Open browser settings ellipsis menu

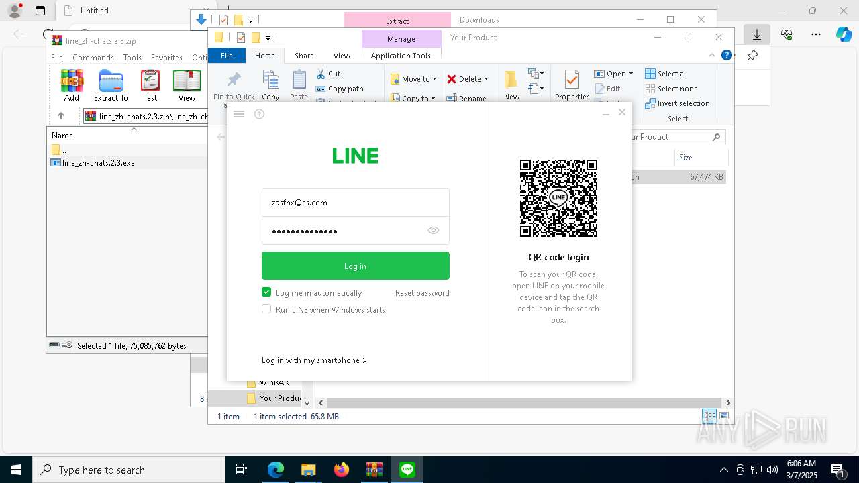816,34
